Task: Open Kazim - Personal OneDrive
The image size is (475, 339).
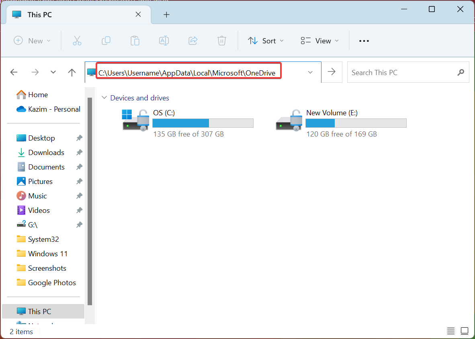Action: point(48,109)
